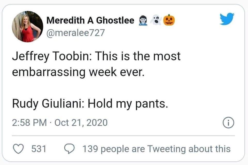
Task: Click the Twitter bird logo
Action: point(227,19)
